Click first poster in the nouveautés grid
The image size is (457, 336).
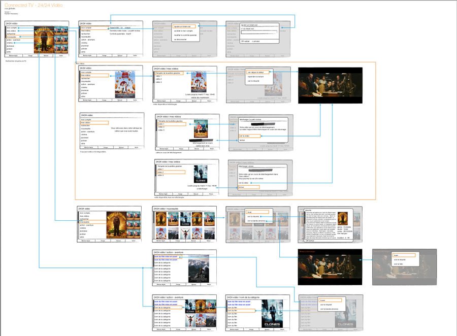(160, 218)
